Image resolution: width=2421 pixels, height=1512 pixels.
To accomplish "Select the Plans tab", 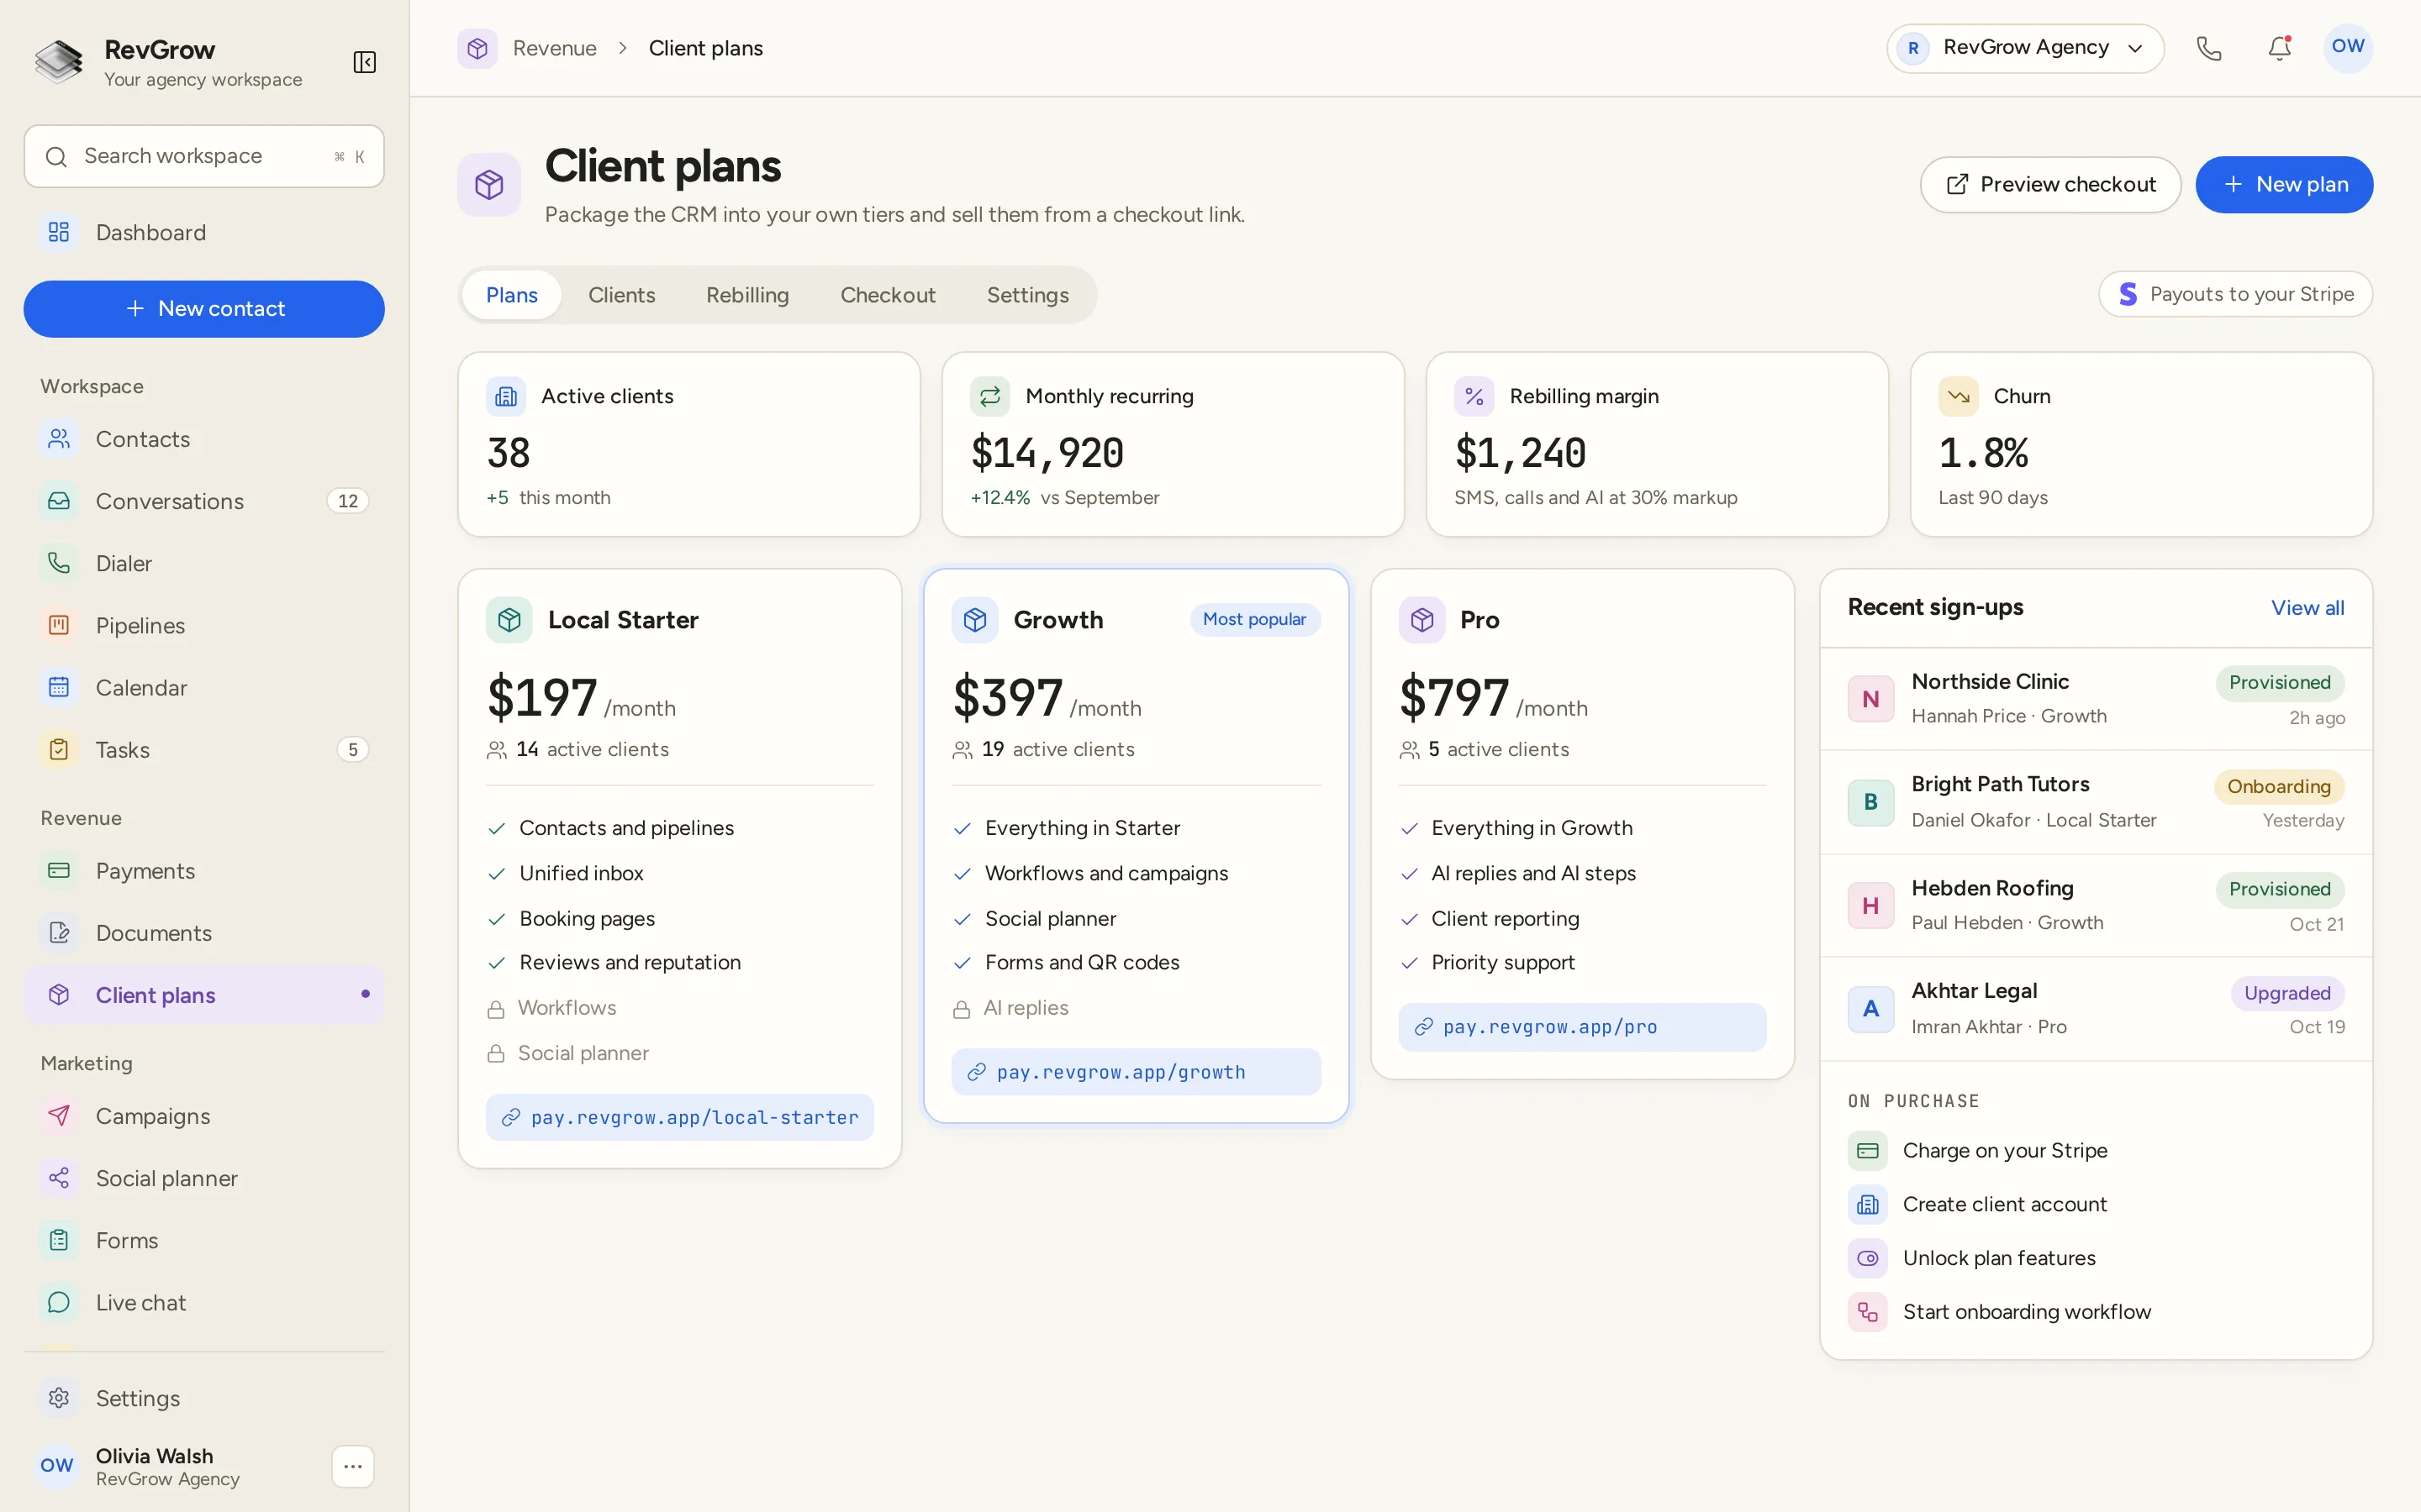I will 511,295.
